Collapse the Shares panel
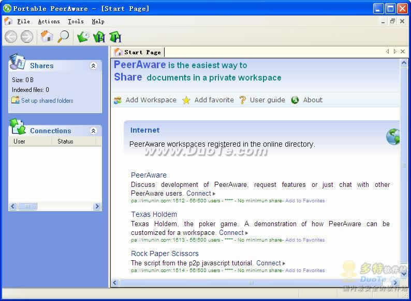Screen dimensions: 411x301 (93, 66)
